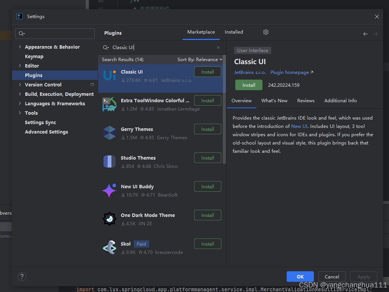Viewport: 389px width, 292px height.
Task: Click the Classic UI plugin logo
Action: pyautogui.click(x=110, y=75)
